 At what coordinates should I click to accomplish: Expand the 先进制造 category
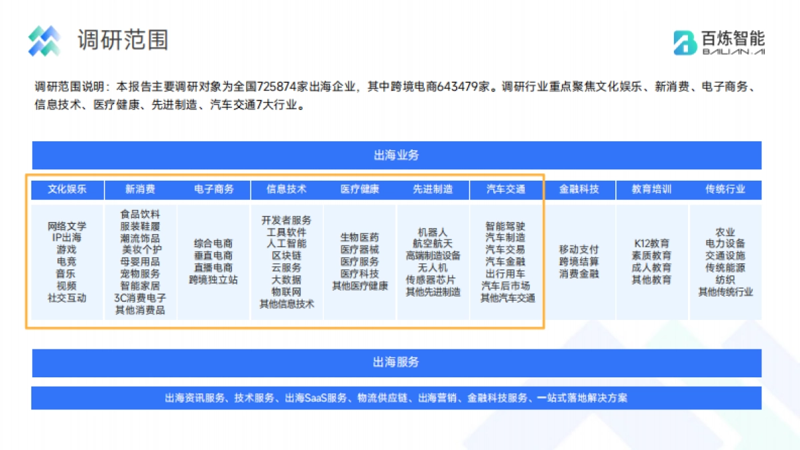click(433, 189)
